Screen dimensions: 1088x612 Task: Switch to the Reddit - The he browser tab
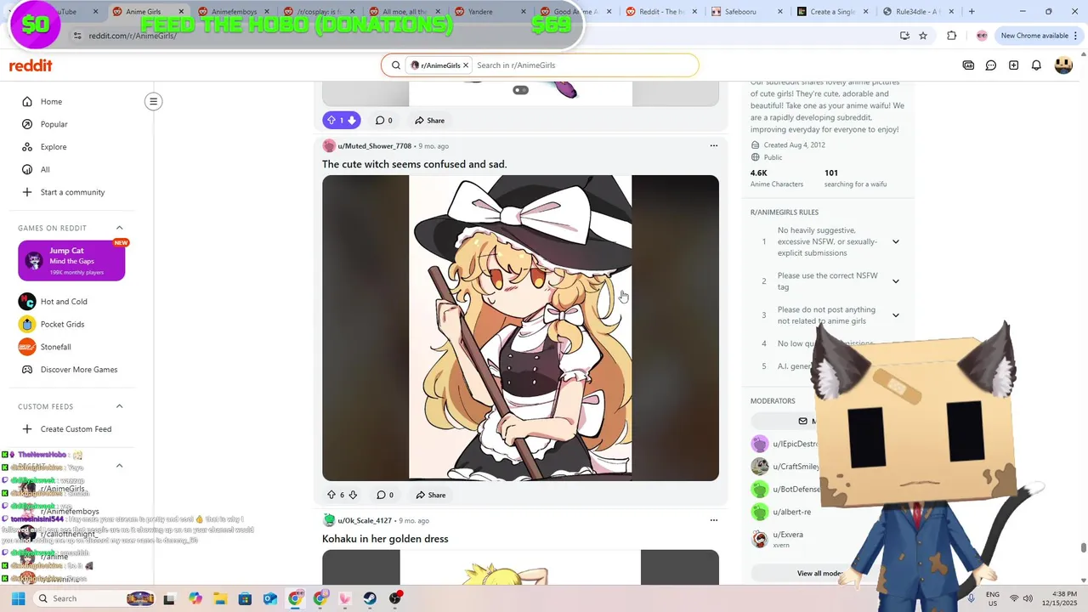coord(660,12)
